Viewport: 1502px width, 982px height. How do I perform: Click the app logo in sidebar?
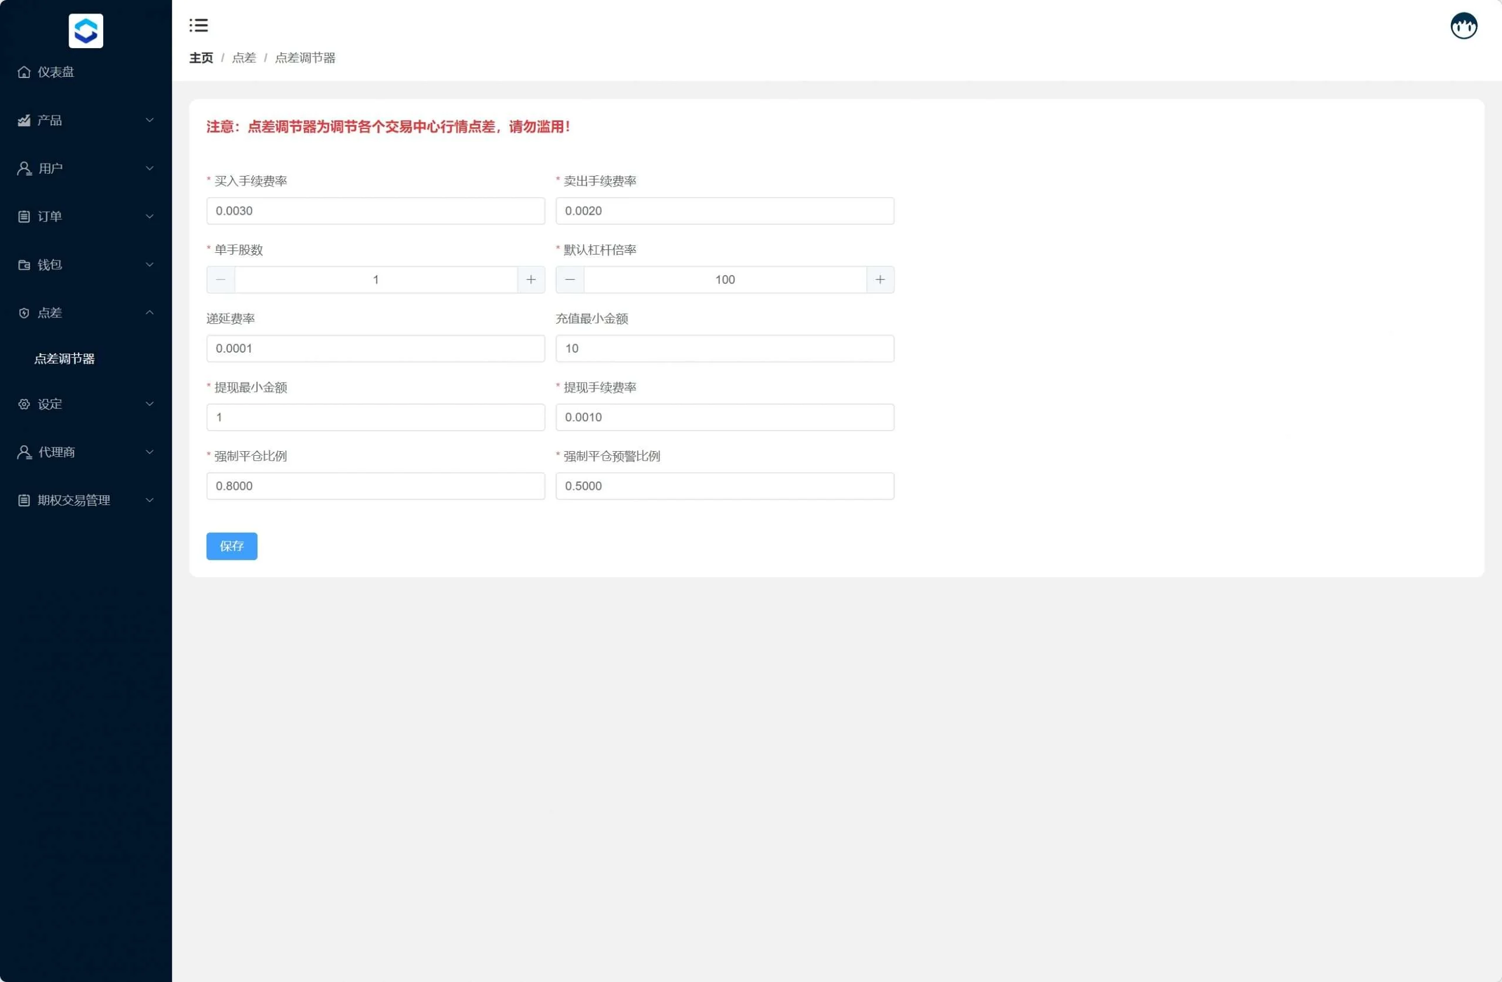[86, 31]
